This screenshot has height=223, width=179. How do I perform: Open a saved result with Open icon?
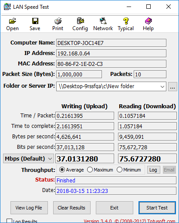point(13,21)
